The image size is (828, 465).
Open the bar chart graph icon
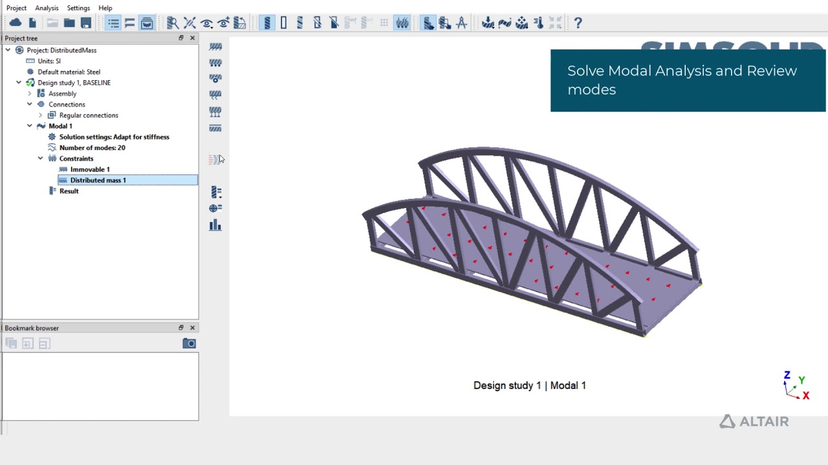(x=215, y=225)
